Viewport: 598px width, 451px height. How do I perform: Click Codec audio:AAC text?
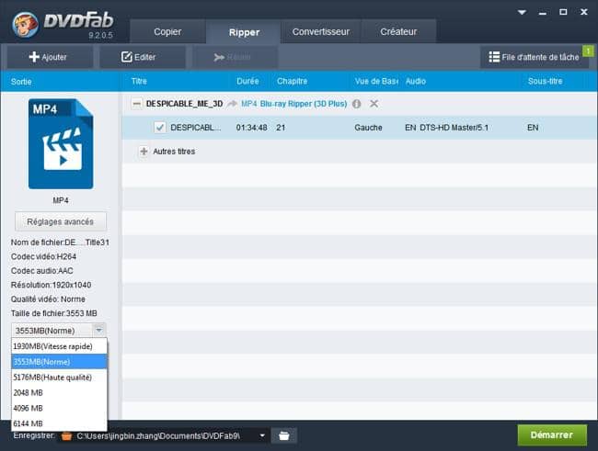coord(42,271)
